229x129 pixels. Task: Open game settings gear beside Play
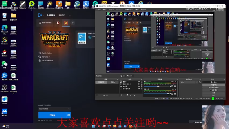(x=68, y=115)
